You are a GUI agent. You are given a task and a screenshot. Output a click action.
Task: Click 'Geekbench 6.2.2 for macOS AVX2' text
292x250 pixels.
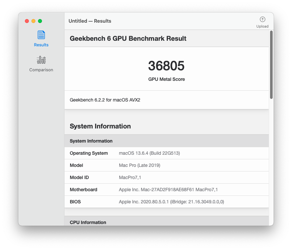click(105, 100)
